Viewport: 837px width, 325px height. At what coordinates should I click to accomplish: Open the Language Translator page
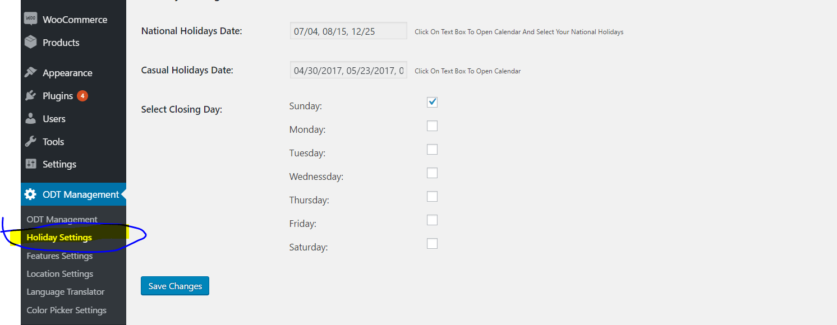(x=66, y=291)
